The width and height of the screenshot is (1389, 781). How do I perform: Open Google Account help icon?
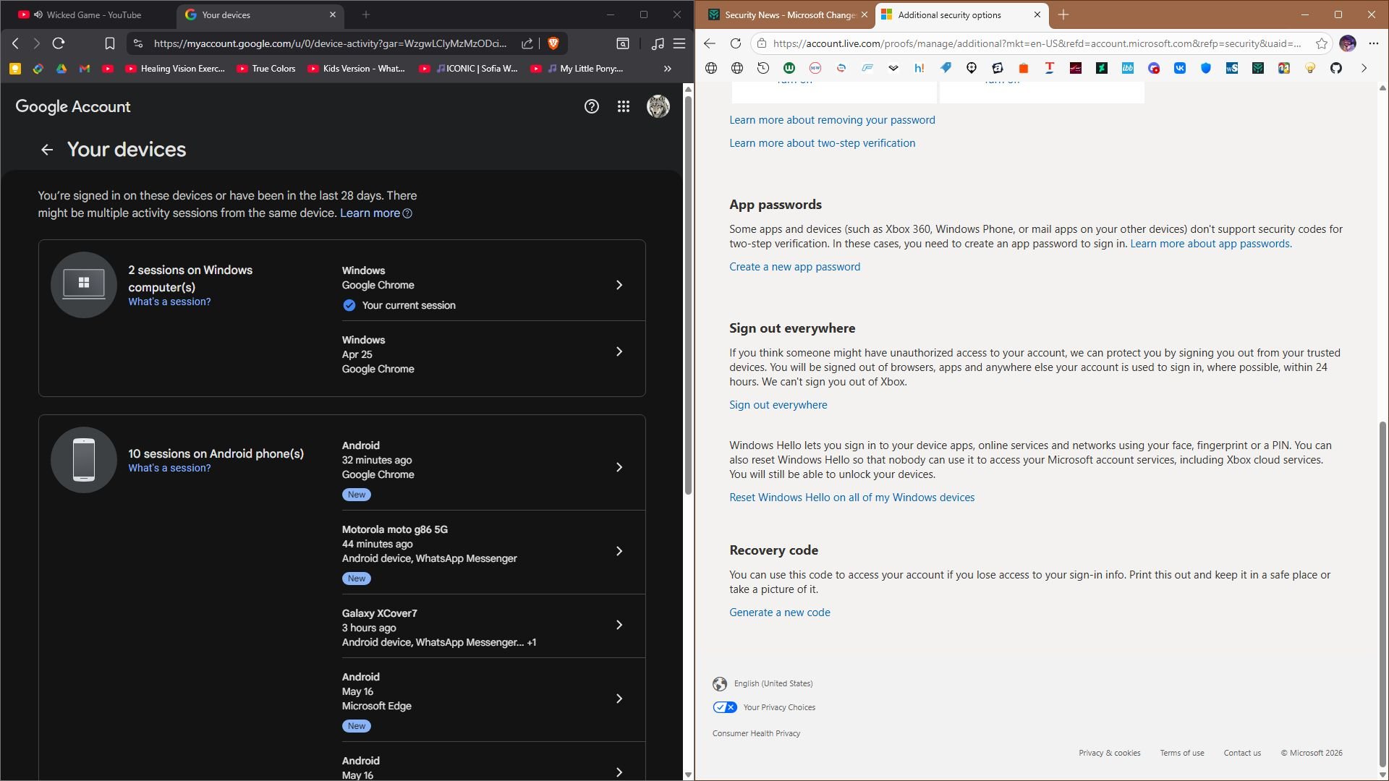point(592,107)
